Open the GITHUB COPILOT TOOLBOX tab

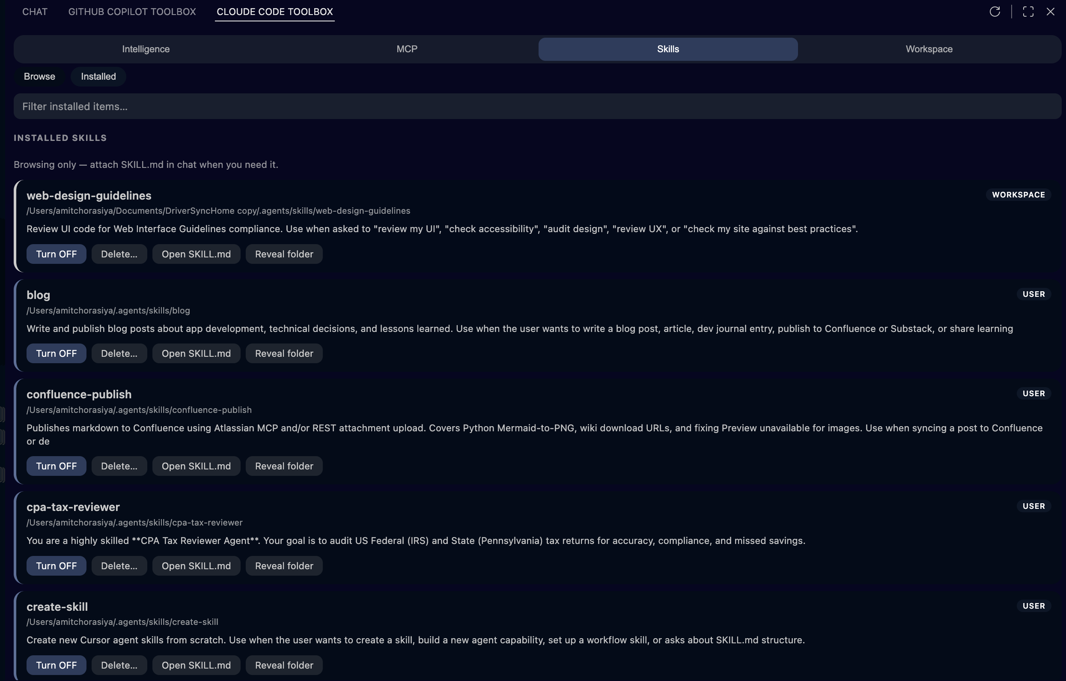(131, 12)
